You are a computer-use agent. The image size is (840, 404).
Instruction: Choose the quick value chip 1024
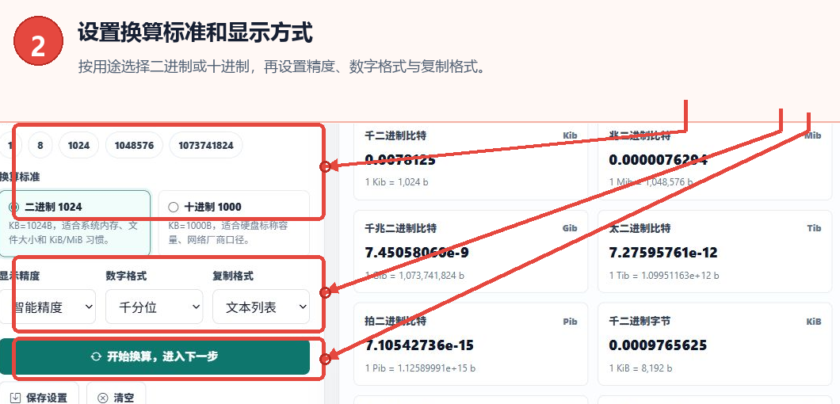[x=78, y=145]
